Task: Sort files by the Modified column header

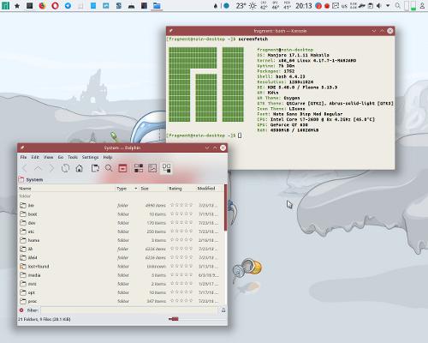Action: click(210, 189)
